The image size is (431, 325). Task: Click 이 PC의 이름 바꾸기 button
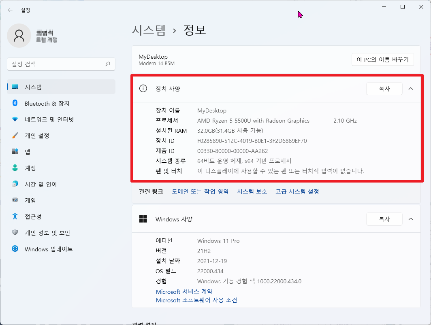coord(383,59)
